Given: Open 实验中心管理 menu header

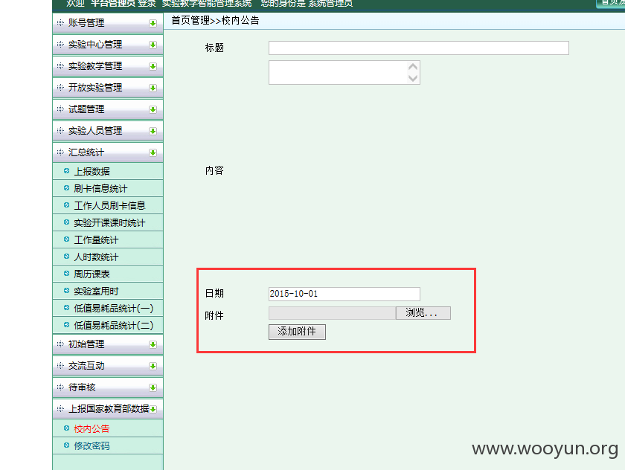Looking at the screenshot, I should [108, 45].
